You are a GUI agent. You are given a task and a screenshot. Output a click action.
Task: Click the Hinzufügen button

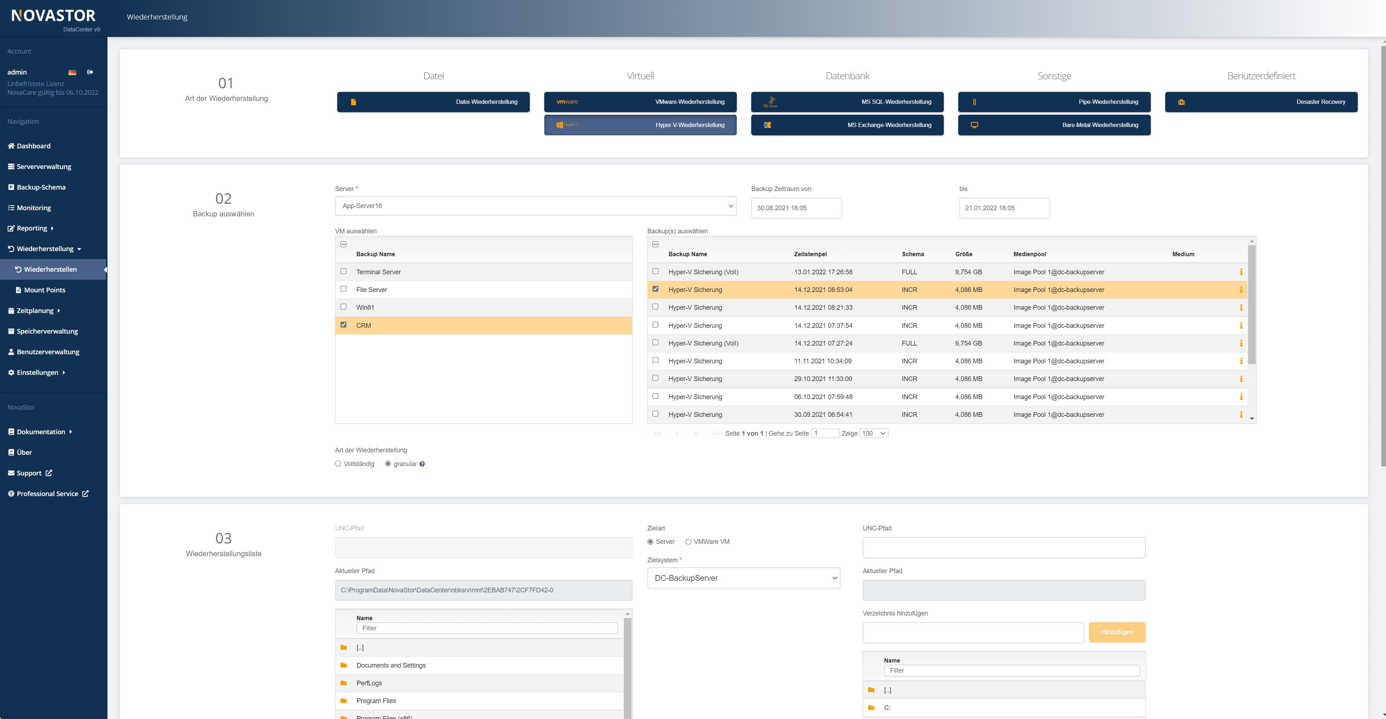(x=1117, y=633)
